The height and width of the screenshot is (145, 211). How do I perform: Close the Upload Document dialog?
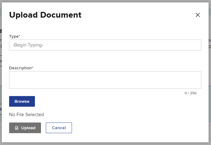pyautogui.click(x=198, y=15)
